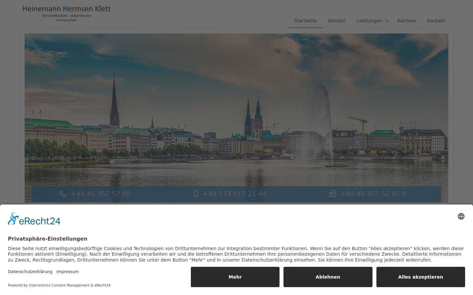Click the Privatsphäre-Einstellungen heading

click(x=48, y=239)
